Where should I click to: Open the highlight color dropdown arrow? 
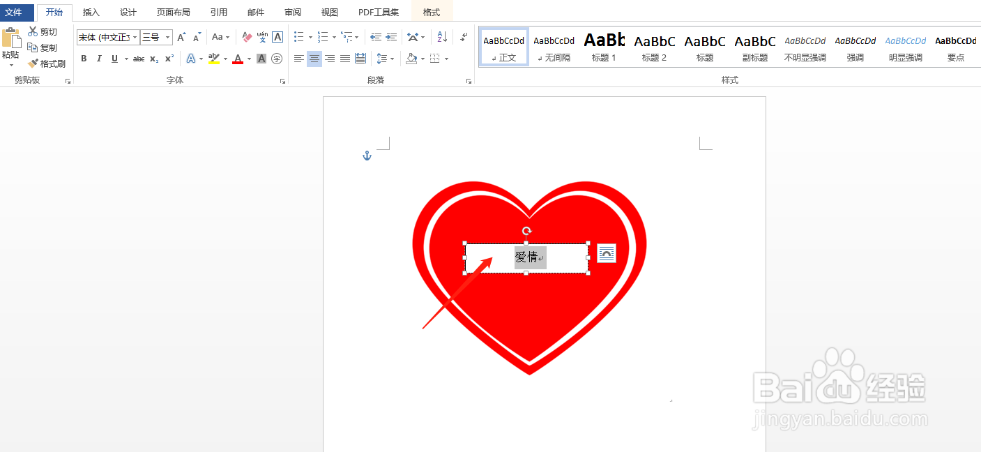pyautogui.click(x=225, y=59)
